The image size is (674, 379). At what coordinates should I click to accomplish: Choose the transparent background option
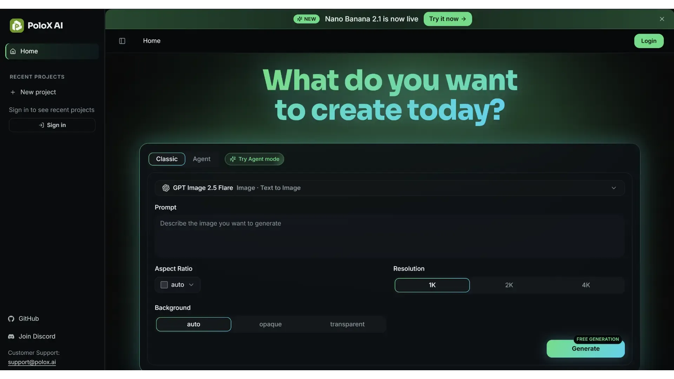tap(347, 324)
